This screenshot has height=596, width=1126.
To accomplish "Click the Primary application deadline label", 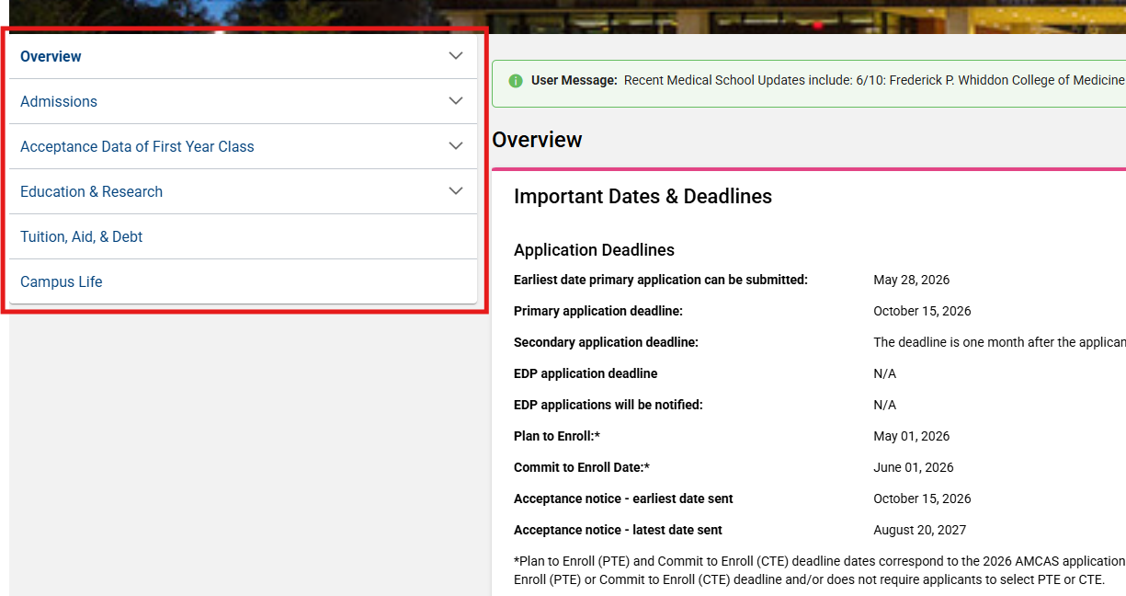I will 598,311.
